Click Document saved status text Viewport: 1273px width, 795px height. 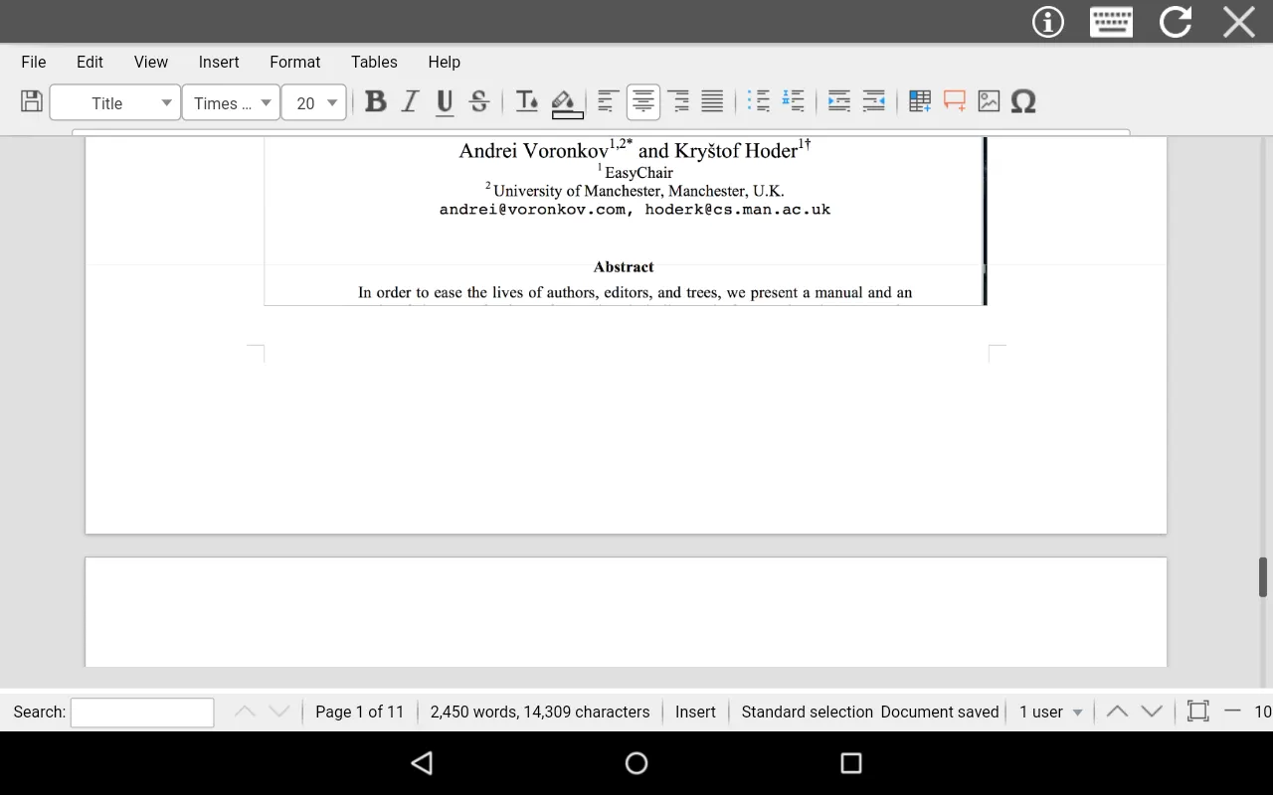coord(940,712)
